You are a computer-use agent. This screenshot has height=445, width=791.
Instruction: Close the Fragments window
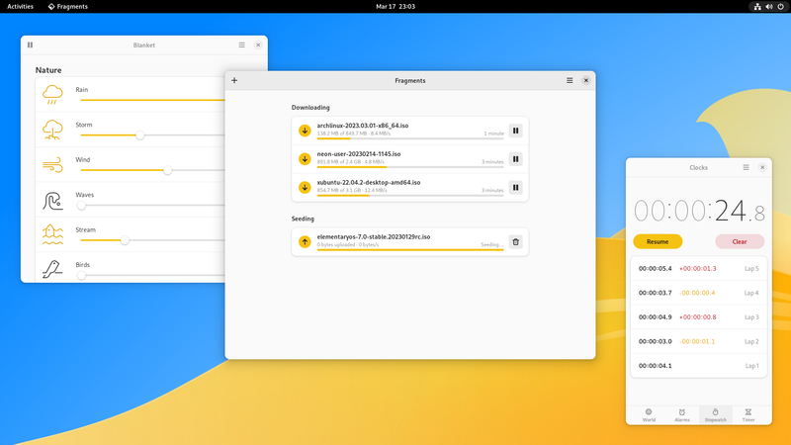(586, 80)
